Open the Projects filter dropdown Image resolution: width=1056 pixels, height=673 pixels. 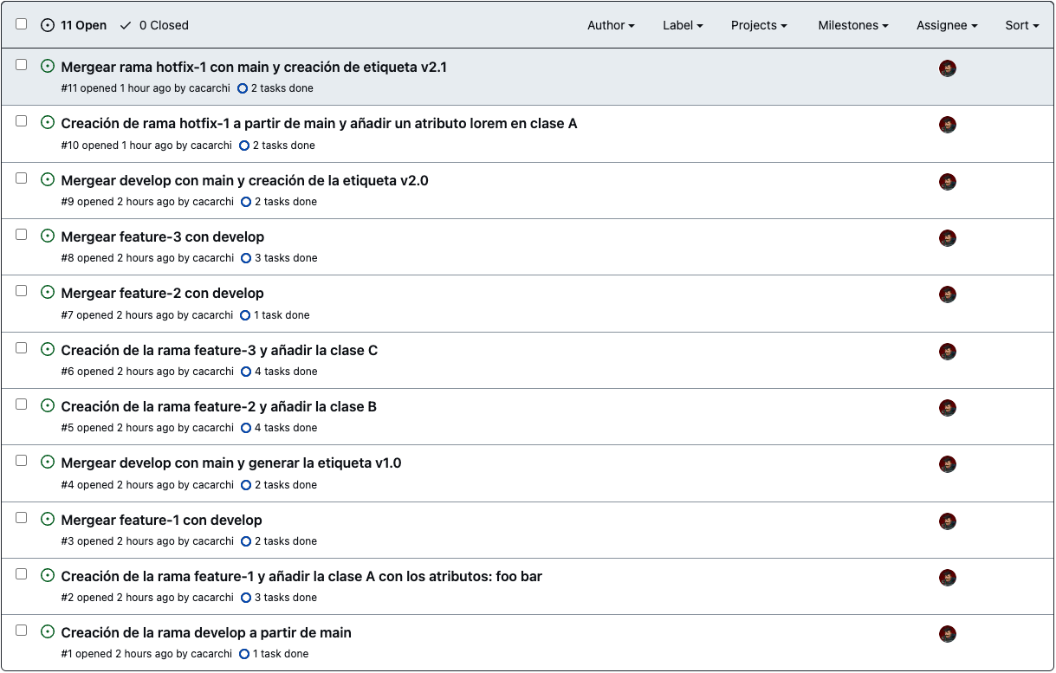click(x=759, y=25)
